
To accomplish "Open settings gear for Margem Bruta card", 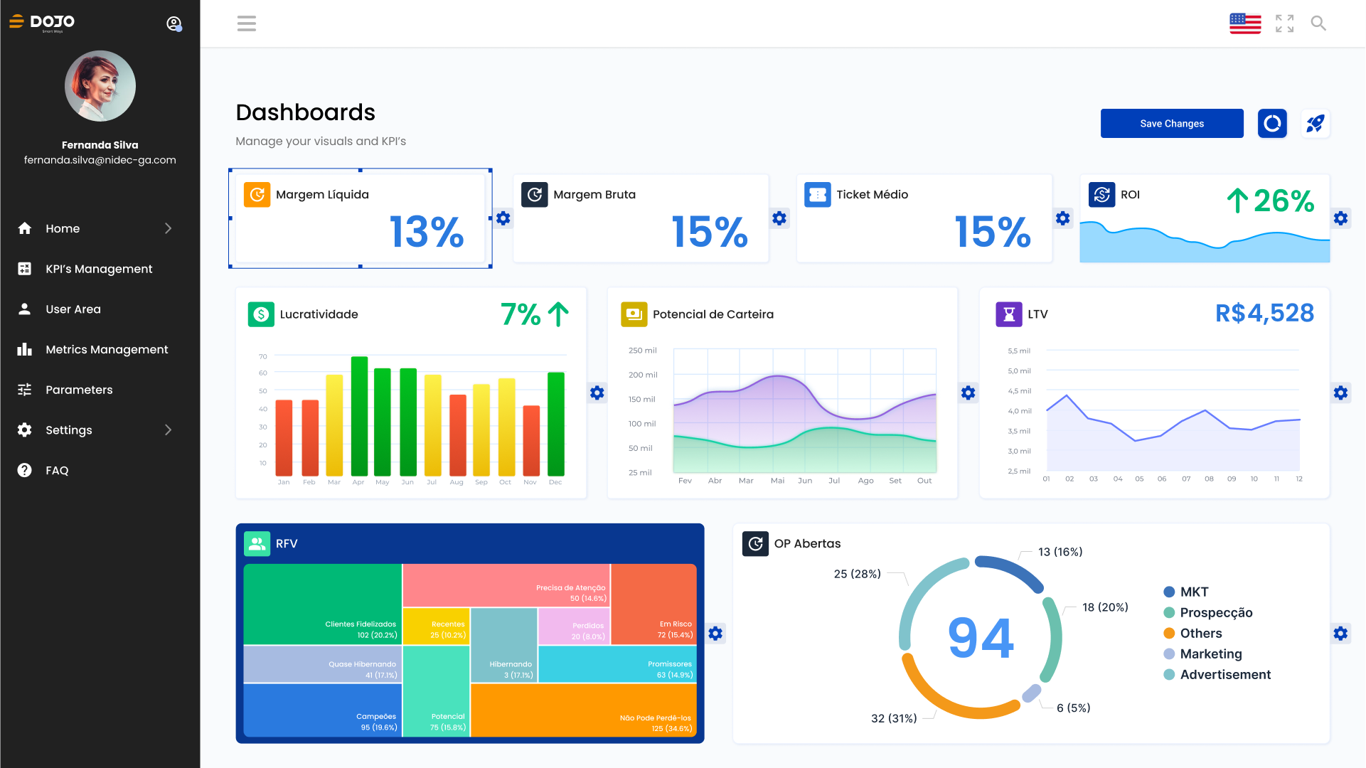I will (x=779, y=218).
